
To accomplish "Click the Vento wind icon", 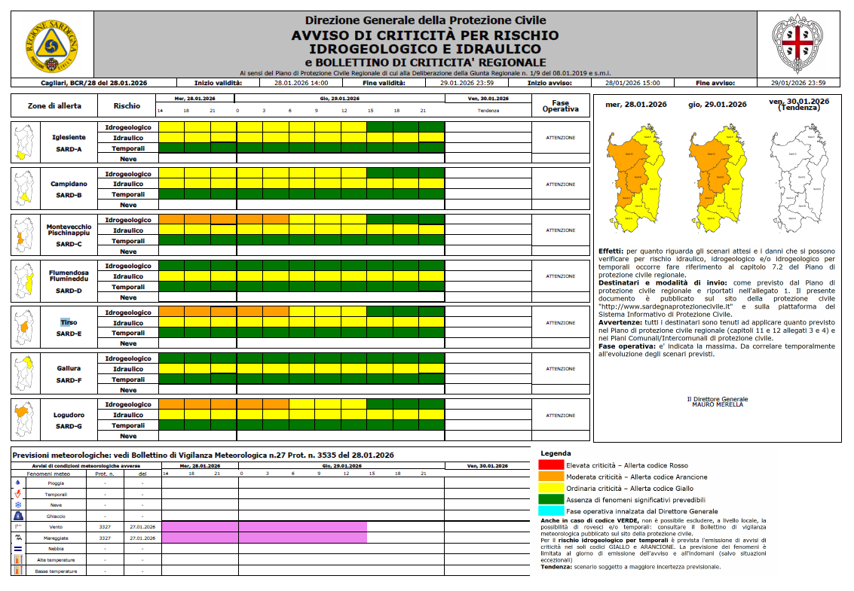I will (18, 527).
